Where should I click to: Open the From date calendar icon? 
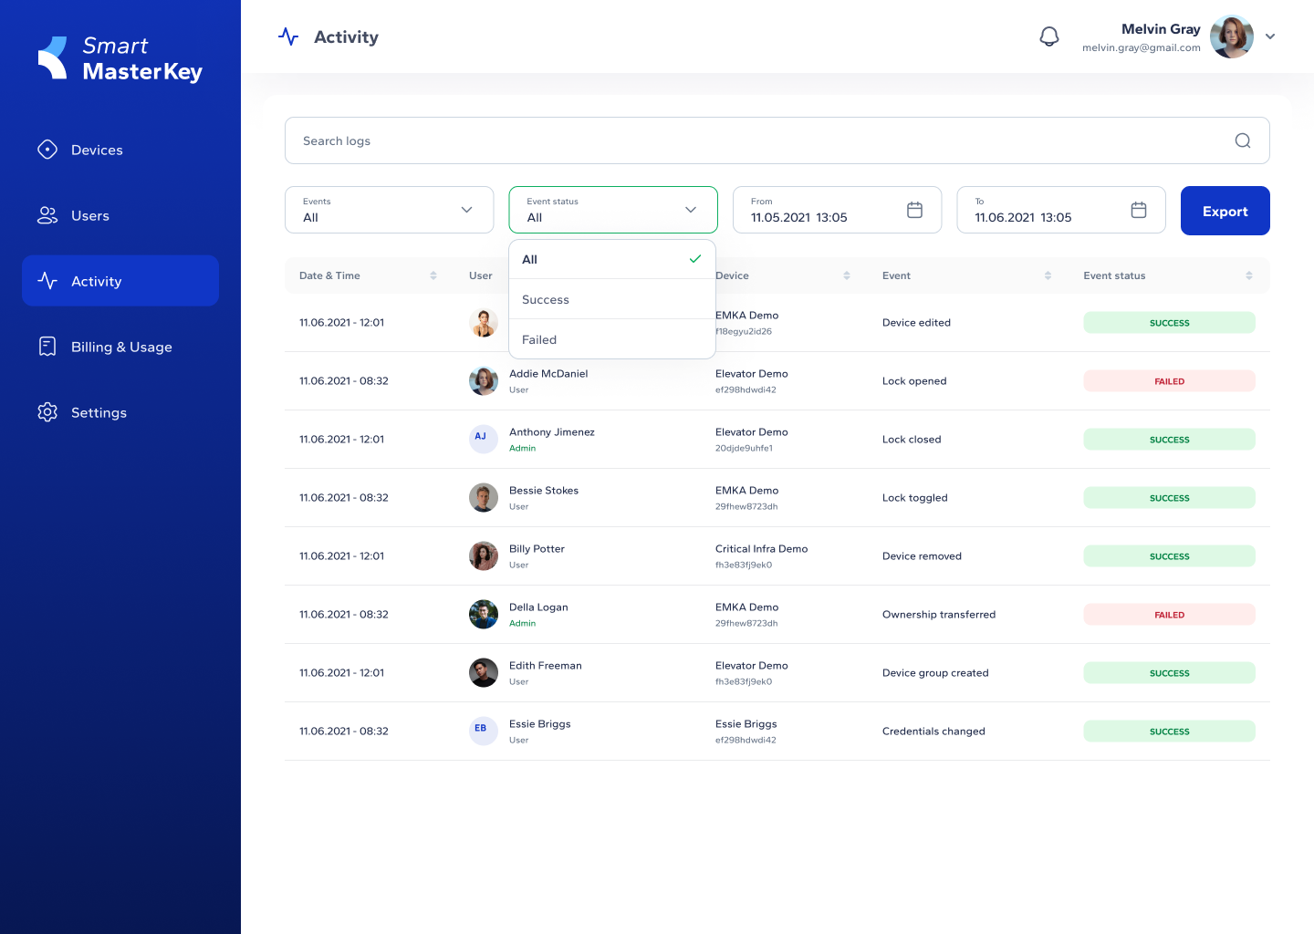coord(914,210)
